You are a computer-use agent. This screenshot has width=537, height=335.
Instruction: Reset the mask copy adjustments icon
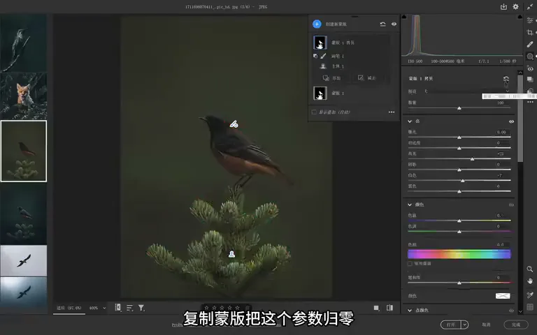click(x=506, y=79)
